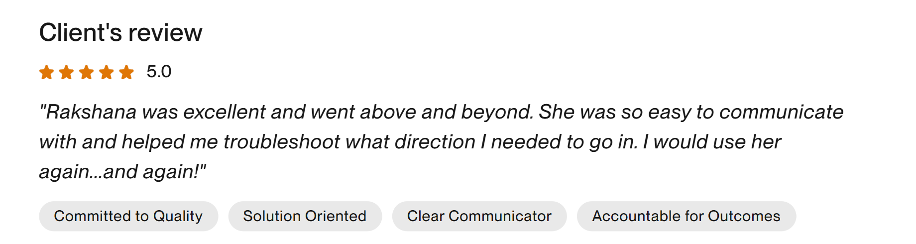
Task: Click the third (middle) rating star
Action: [87, 72]
